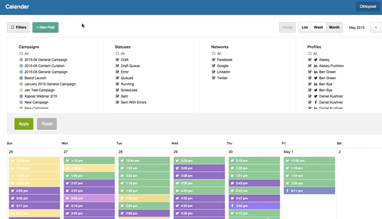Open Sunday 2:53 pm purple tweet
382x219 pixels.
click(34, 191)
